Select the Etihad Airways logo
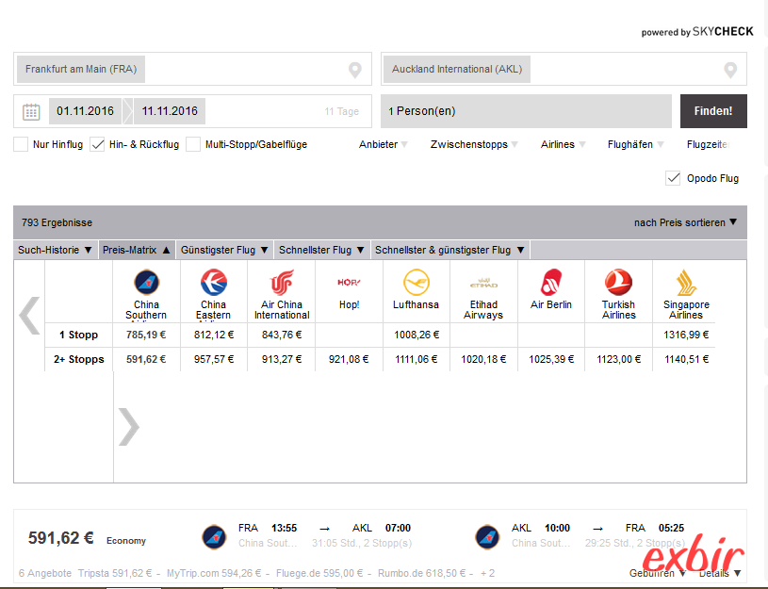 coord(483,283)
